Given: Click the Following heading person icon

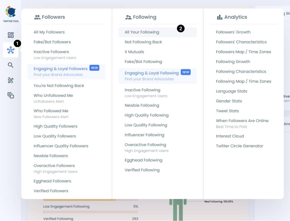Looking at the screenshot, I should tap(128, 17).
